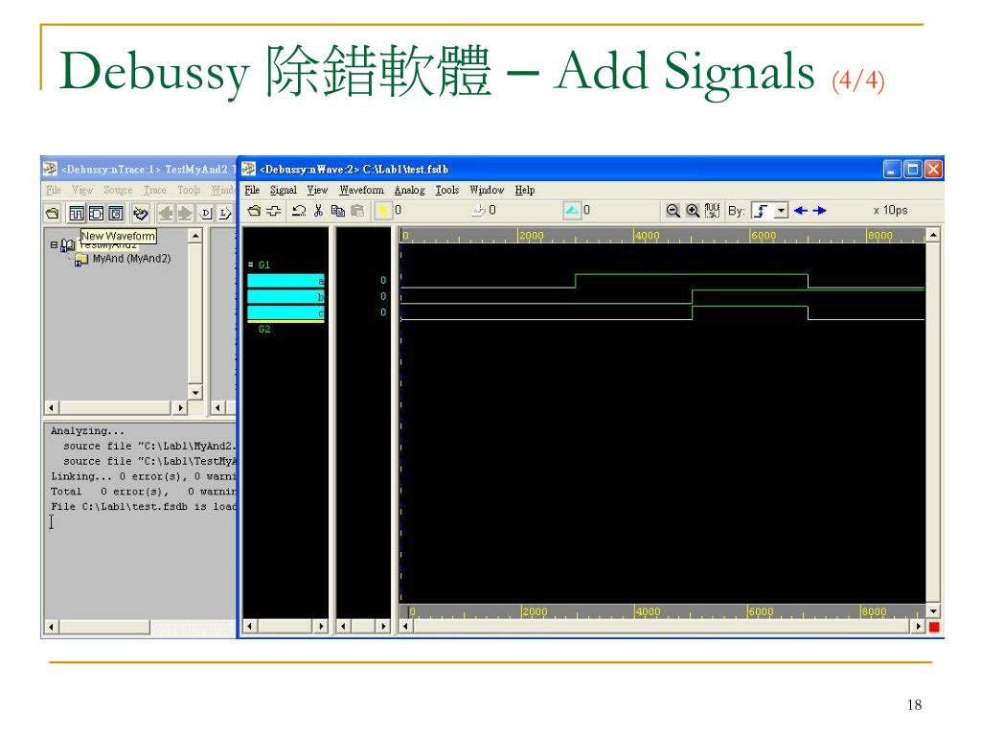This screenshot has width=981, height=736.
Task: Click search backward blue left arrow
Action: coord(800,211)
